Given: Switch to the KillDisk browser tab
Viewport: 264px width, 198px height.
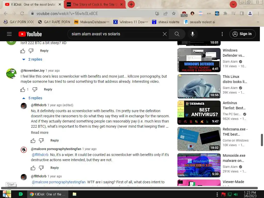Looking at the screenshot, I should coord(33,5).
